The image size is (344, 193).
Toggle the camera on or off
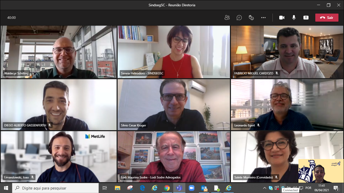tap(282, 18)
